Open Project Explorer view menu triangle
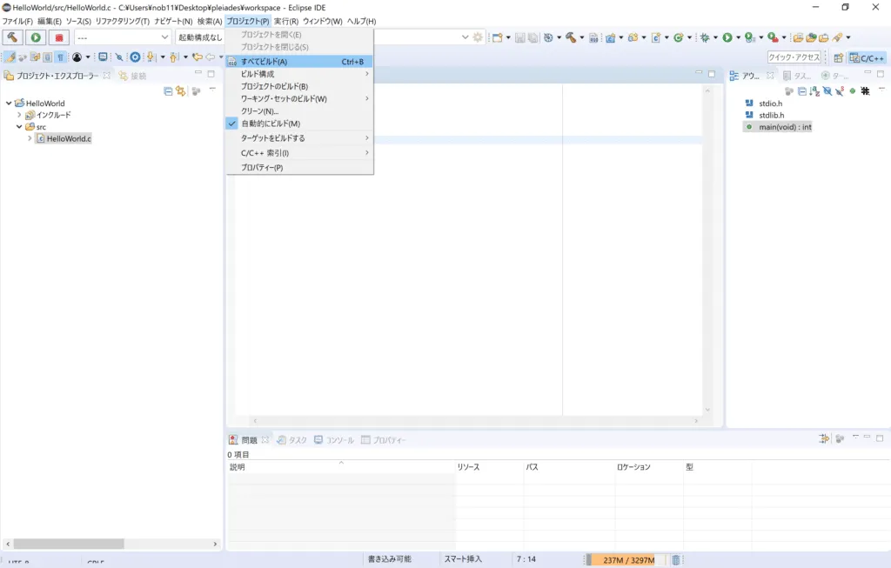Screen dimensions: 891x568 tap(212, 90)
